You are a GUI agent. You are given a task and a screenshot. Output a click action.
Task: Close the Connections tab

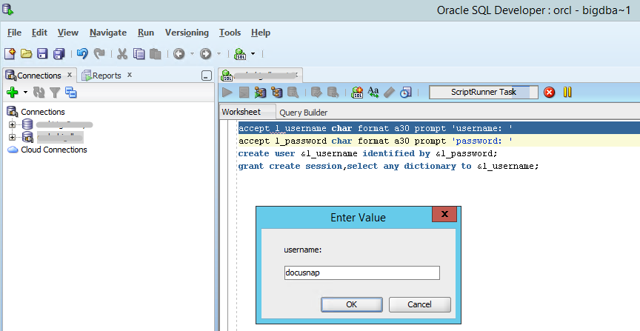70,75
